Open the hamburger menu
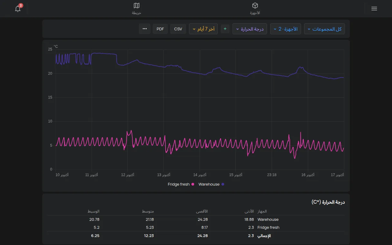The width and height of the screenshot is (392, 245). pyautogui.click(x=374, y=9)
